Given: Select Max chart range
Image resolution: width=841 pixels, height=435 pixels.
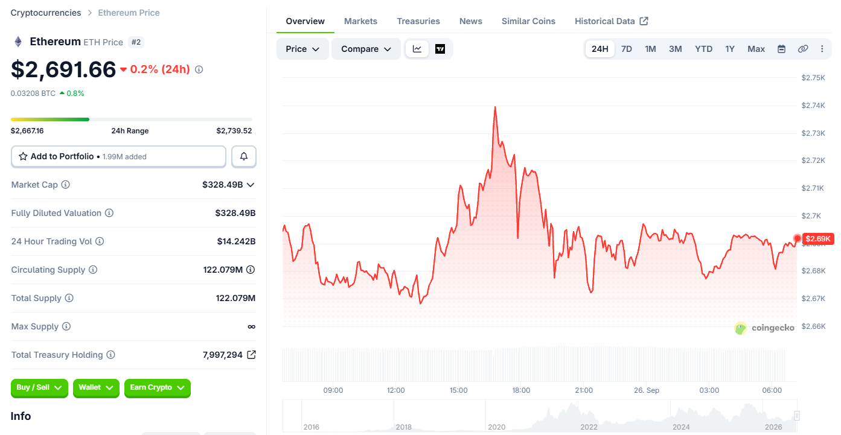Looking at the screenshot, I should click(x=756, y=49).
